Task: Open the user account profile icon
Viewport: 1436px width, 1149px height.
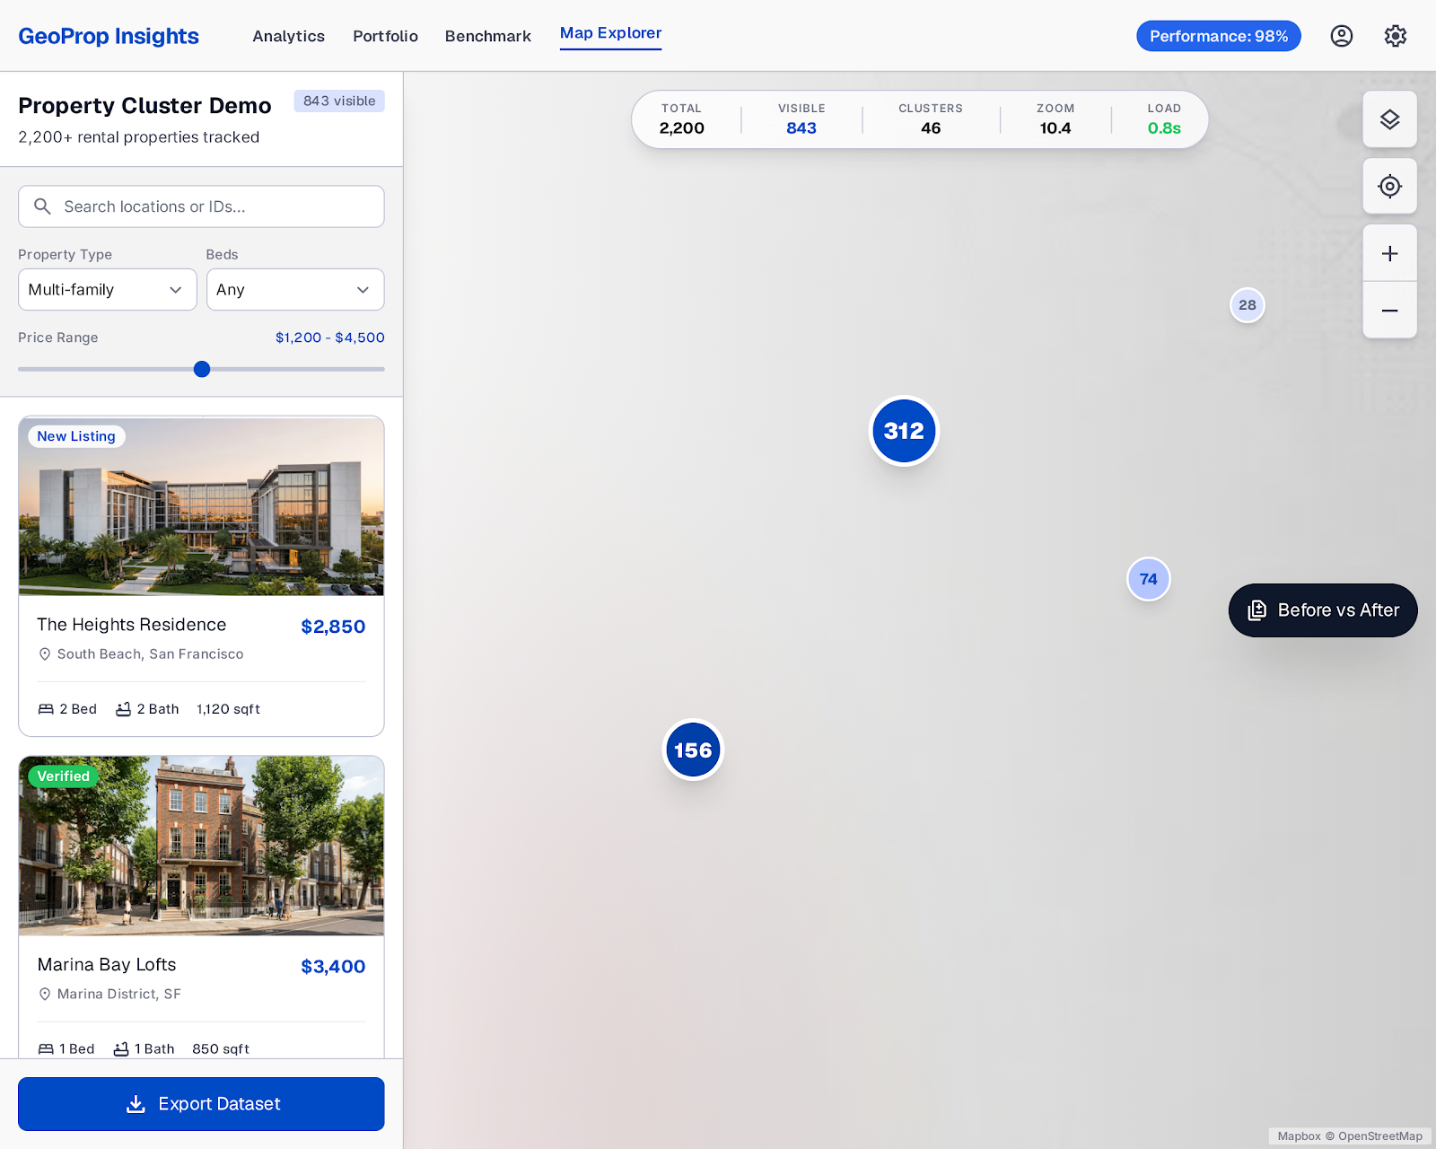Action: 1342,36
